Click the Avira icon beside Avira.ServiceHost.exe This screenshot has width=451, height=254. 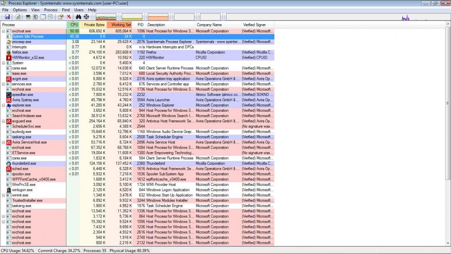coord(9,142)
